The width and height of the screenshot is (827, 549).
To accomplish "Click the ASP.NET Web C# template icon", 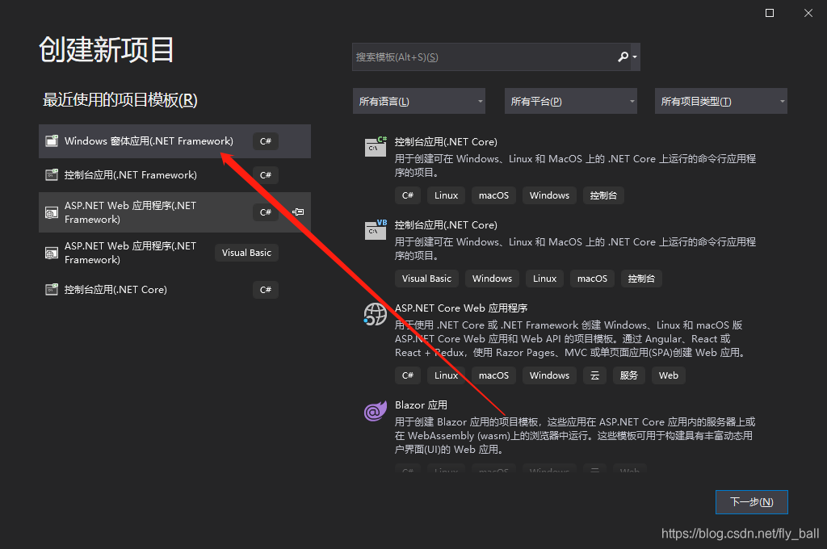I will pos(52,212).
